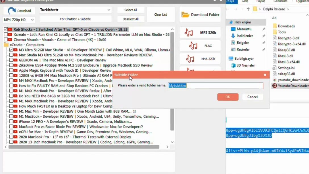Screen dimensions: 309x174
Task: Click YouTube icon beside Rob Shocks video
Action: [10, 29]
